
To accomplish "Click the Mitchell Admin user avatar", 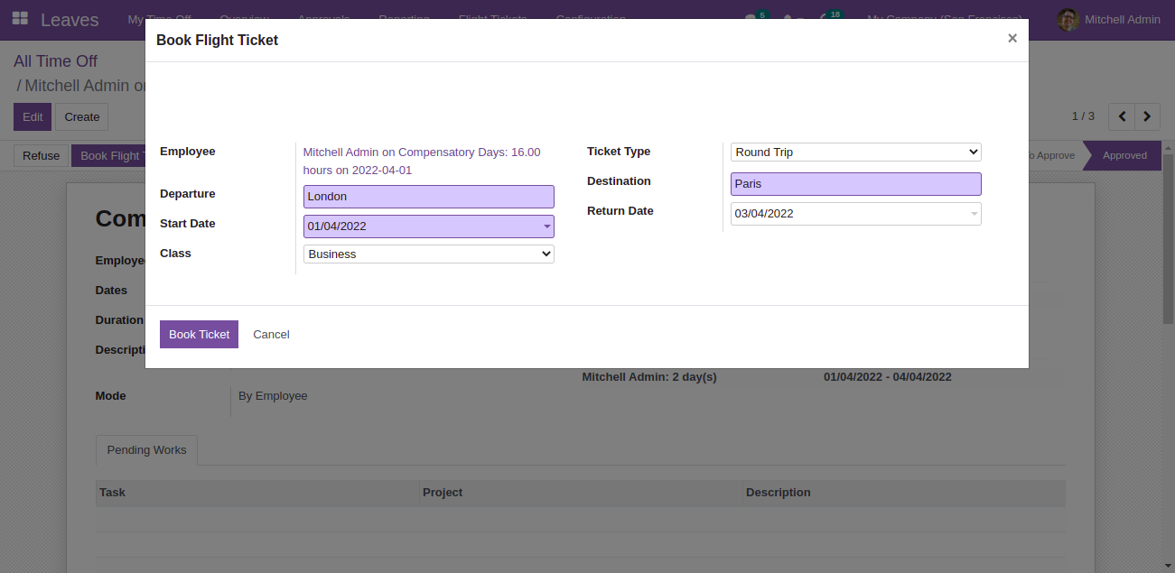I will [x=1068, y=19].
